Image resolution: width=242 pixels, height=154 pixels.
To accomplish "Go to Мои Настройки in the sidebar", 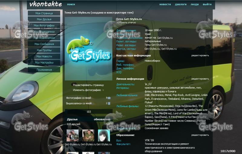I will click(x=44, y=63).
